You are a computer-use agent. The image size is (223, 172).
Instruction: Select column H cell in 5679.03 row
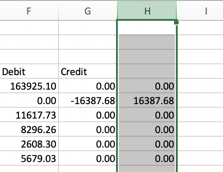point(147,158)
